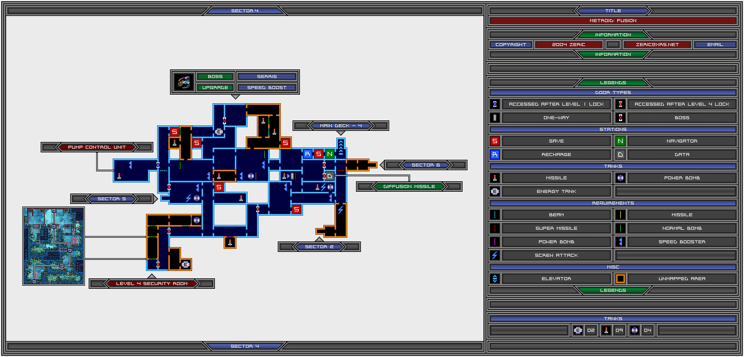Image resolution: width=744 pixels, height=357 pixels.
Task: Click the Serris boss portrait icon
Action: 183,82
